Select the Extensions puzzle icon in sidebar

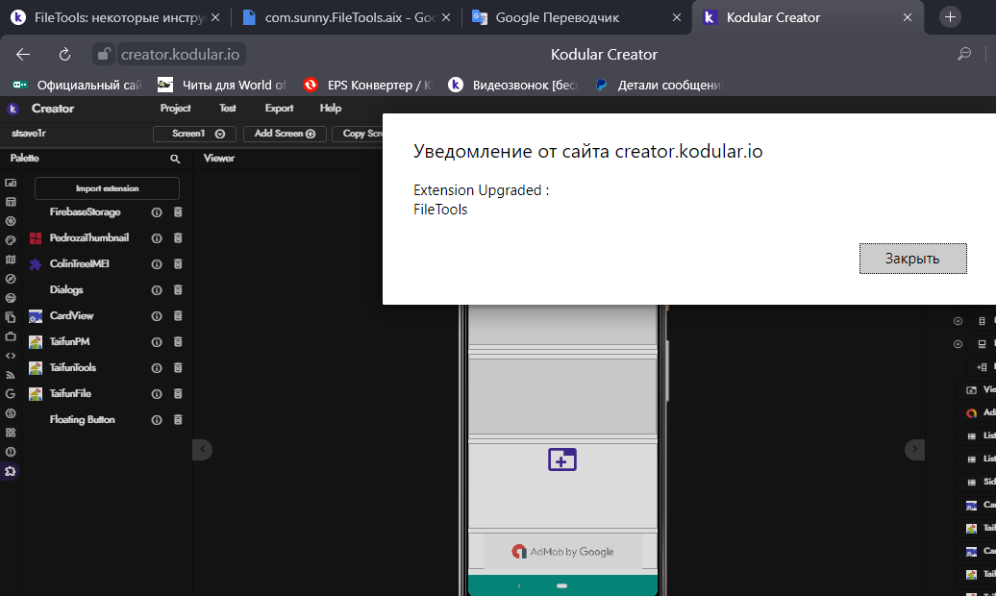pos(11,471)
